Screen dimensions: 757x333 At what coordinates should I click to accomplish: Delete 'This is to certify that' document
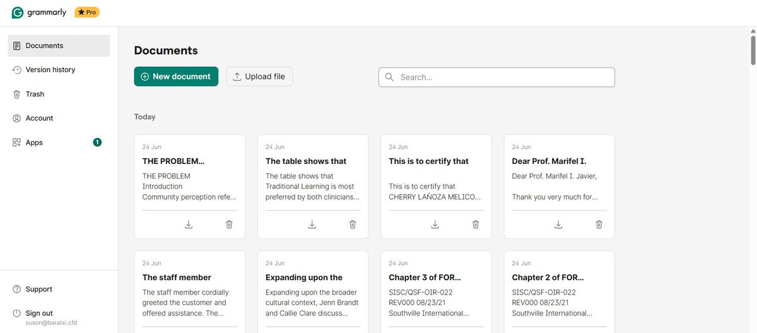pyautogui.click(x=476, y=225)
